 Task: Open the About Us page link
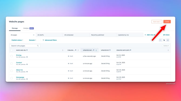[19, 70]
